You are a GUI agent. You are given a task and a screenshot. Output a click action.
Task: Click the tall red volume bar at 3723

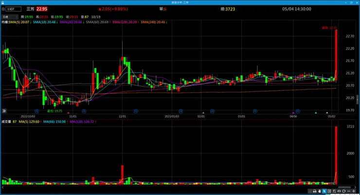click(x=336, y=155)
